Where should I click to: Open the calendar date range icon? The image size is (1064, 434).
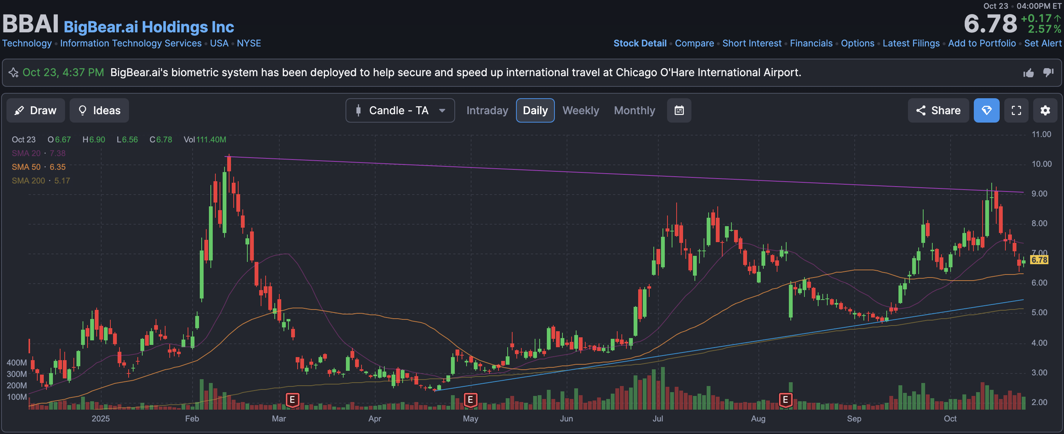pos(679,110)
